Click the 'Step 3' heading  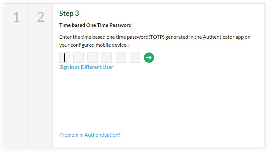(69, 13)
